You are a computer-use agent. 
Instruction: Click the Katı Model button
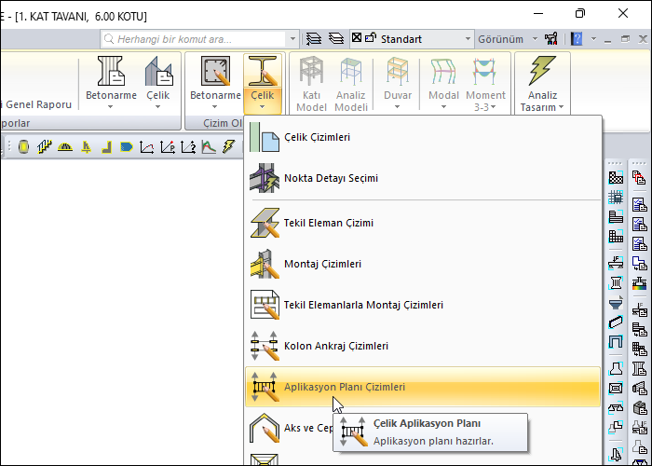[x=311, y=83]
